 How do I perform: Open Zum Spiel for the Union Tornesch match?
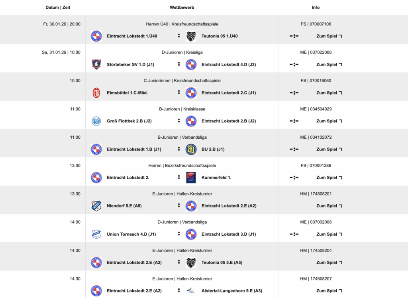click(x=329, y=234)
